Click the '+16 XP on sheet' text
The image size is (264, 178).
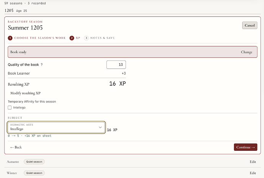coord(38,136)
